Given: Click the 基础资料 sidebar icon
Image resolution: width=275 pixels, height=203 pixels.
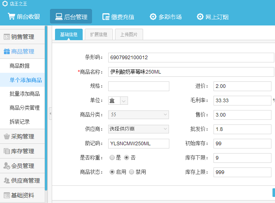Looking at the screenshot, I should pyautogui.click(x=7, y=195).
